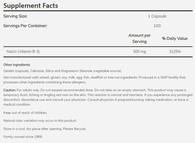Viewport: 195px width, 143px height.
Task: Click the Supplement Facts heading
Action: click(31, 6)
